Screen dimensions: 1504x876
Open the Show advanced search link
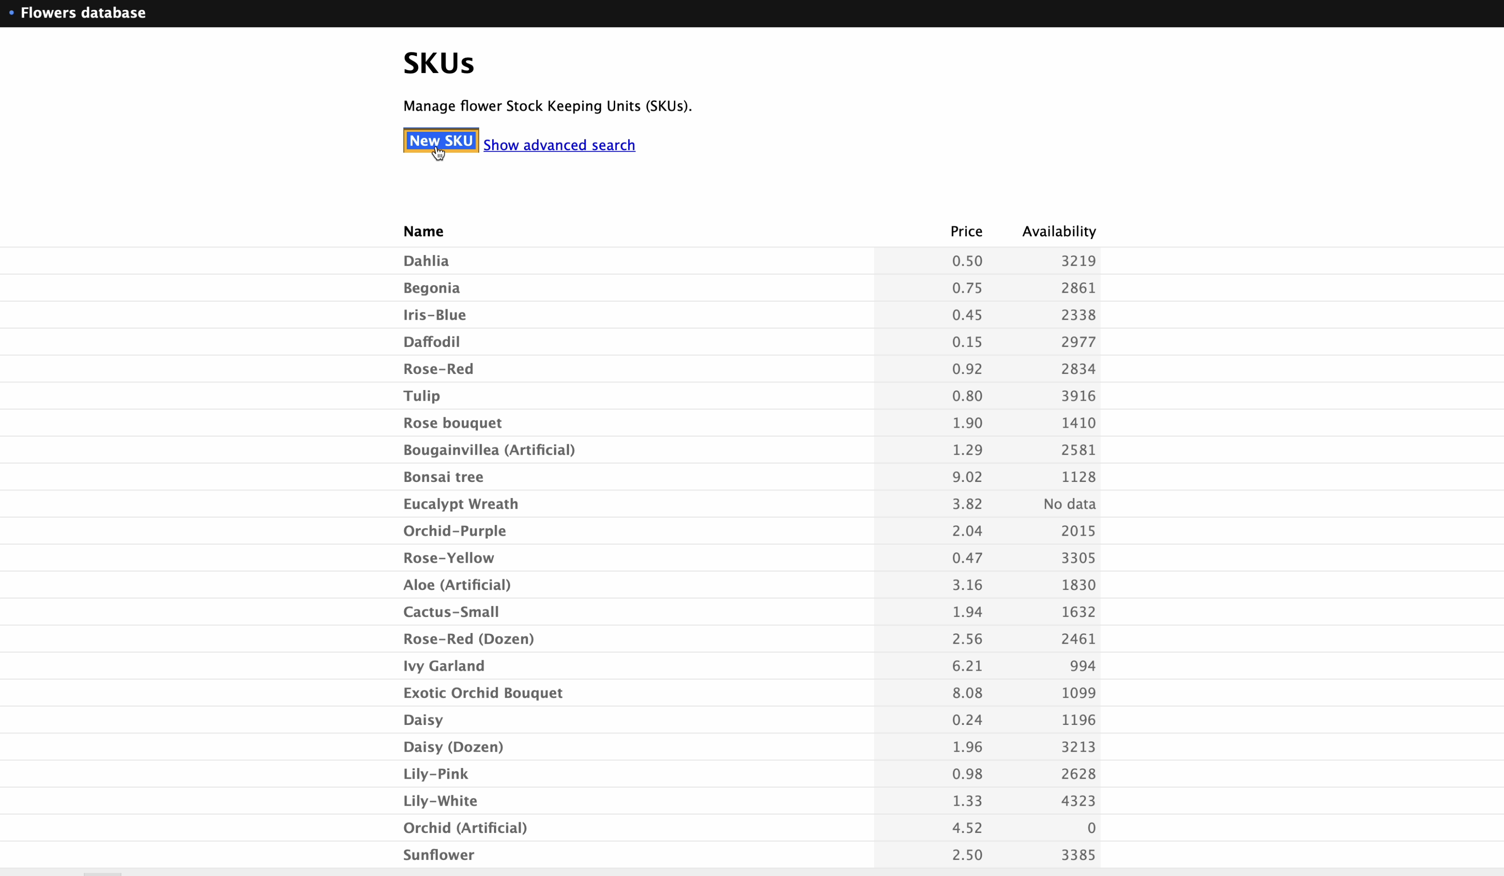click(x=559, y=145)
